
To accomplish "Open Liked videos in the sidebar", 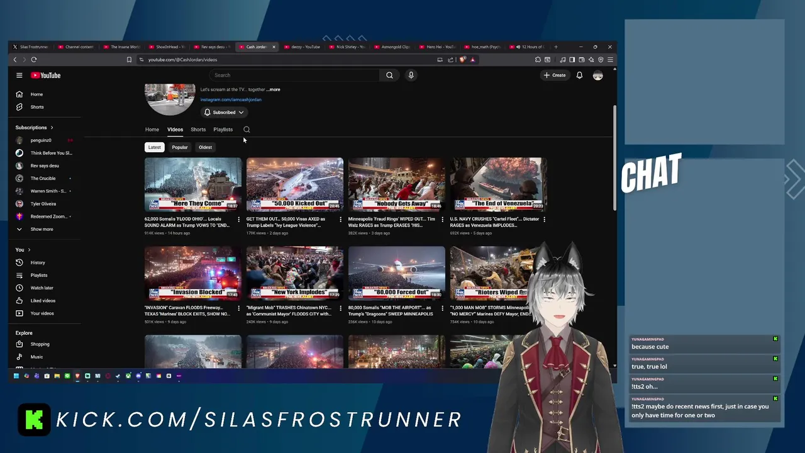I will pos(44,301).
